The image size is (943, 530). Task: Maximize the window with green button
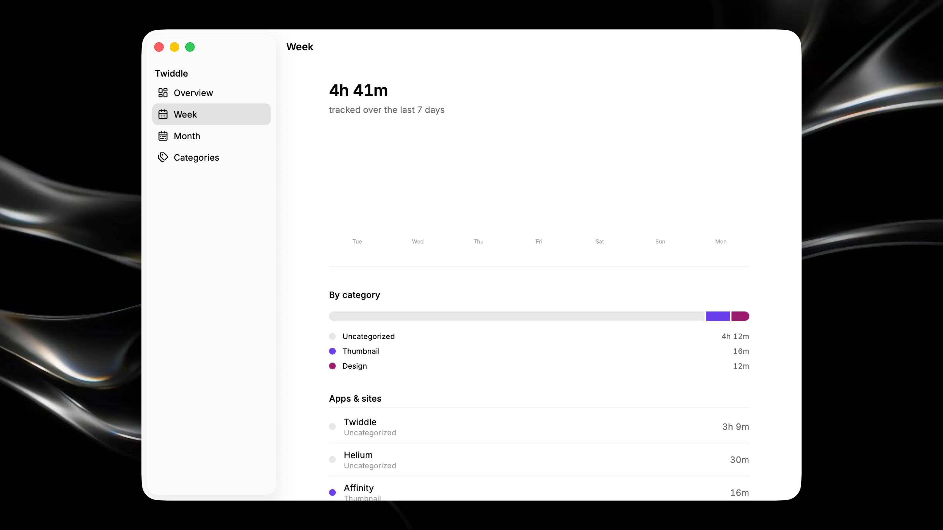click(190, 47)
